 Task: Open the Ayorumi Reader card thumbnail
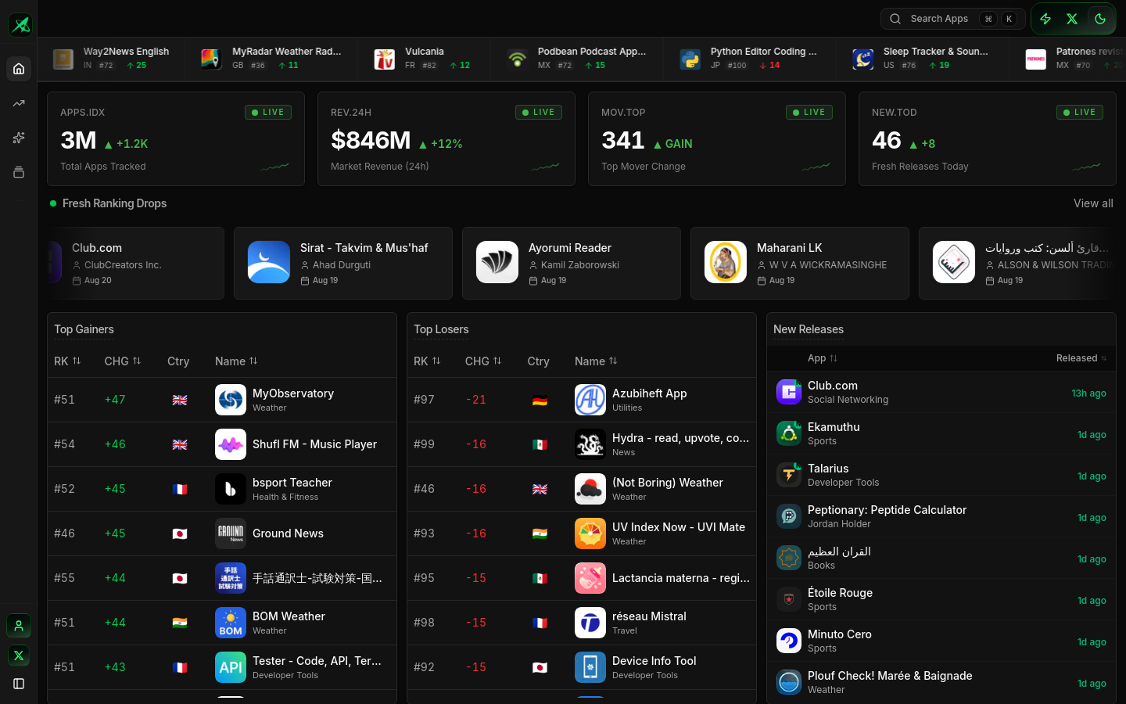(497, 262)
